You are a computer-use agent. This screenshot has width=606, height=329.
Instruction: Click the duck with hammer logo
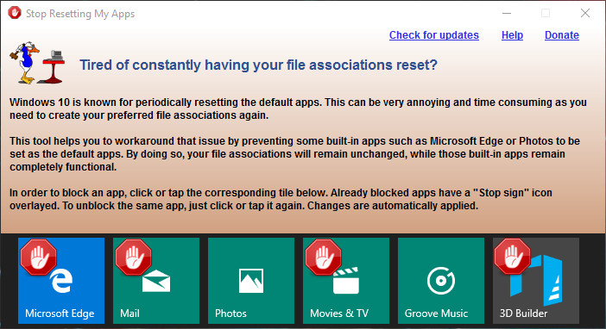pyautogui.click(x=37, y=63)
